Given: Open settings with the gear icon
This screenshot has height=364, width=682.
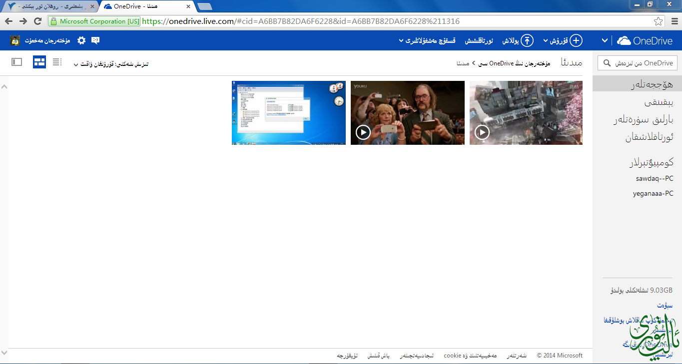Looking at the screenshot, I should click(81, 40).
